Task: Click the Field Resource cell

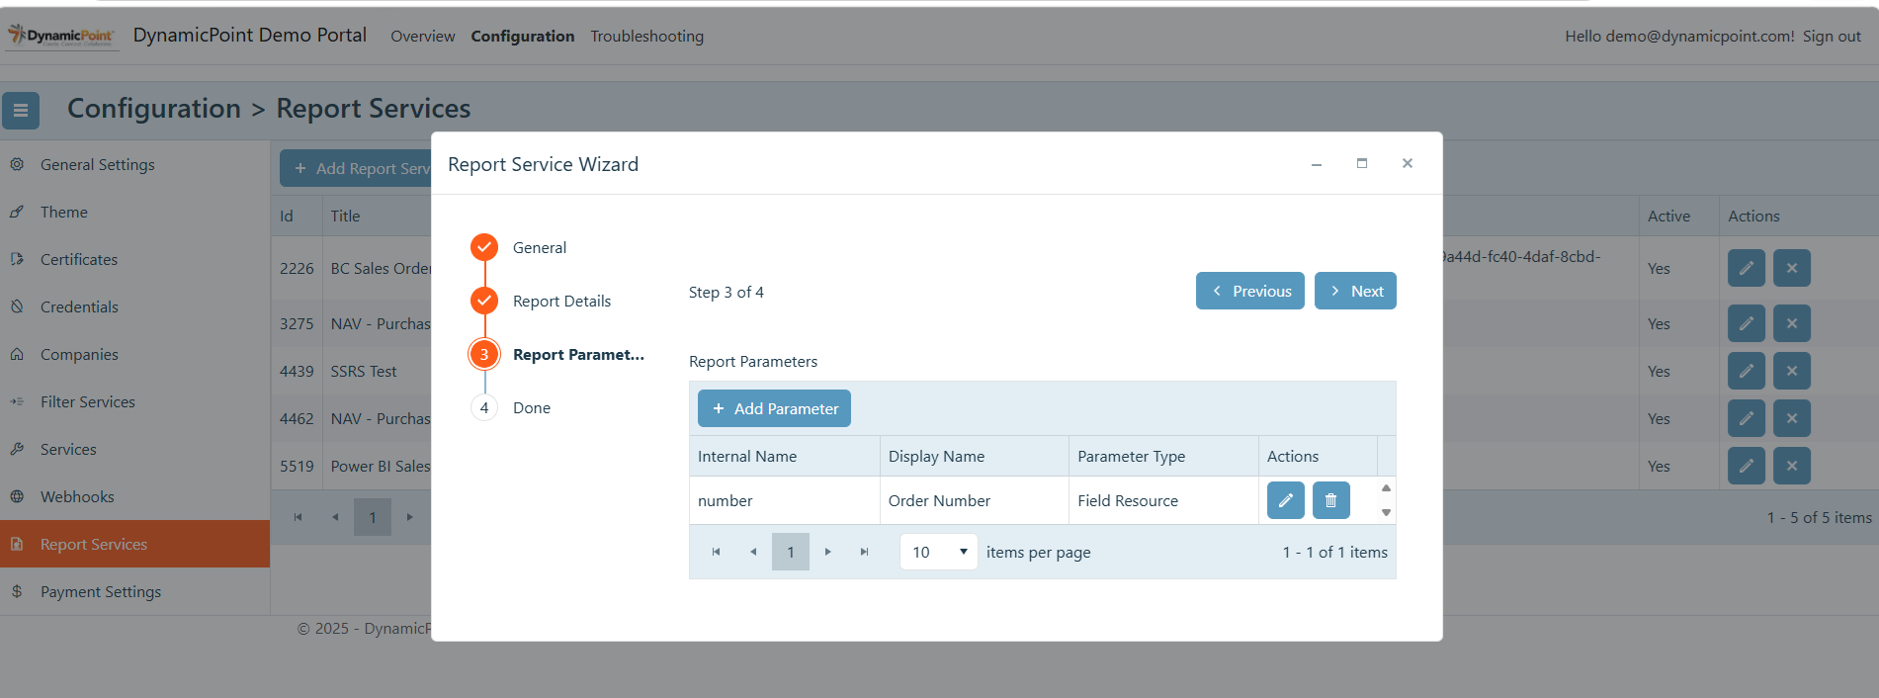Action: pos(1164,500)
